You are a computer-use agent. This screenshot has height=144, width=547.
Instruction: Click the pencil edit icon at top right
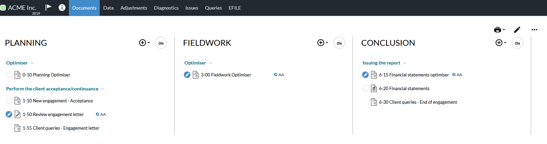click(517, 30)
